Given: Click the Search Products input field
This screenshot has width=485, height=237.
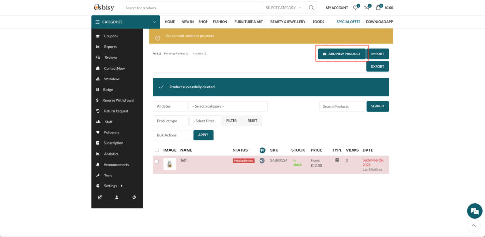Looking at the screenshot, I should [x=342, y=106].
